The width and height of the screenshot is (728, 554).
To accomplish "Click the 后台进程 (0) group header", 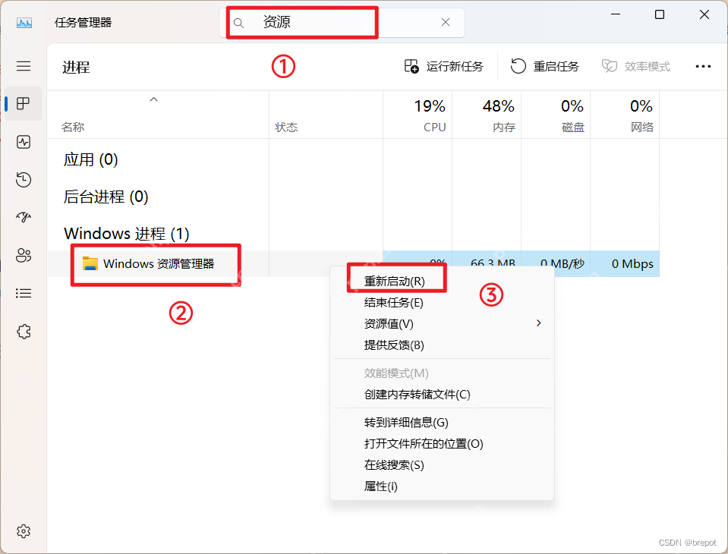I will 106,197.
